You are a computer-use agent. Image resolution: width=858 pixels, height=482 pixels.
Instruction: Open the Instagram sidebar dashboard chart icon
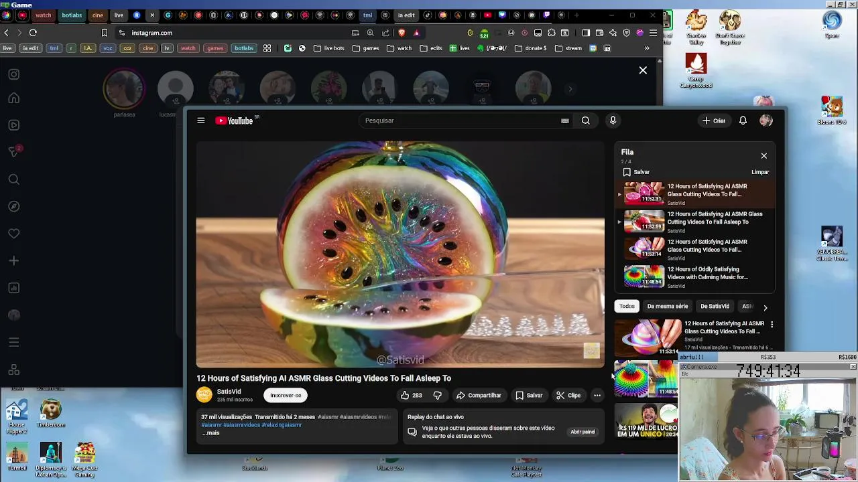coord(14,288)
